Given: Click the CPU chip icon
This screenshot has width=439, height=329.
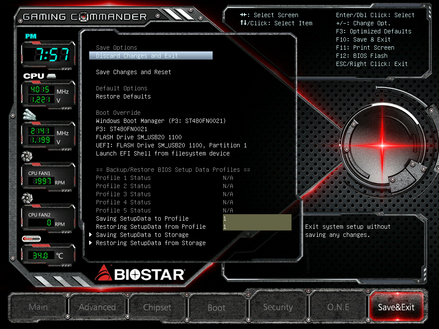Looking at the screenshot, I should click(x=51, y=76).
